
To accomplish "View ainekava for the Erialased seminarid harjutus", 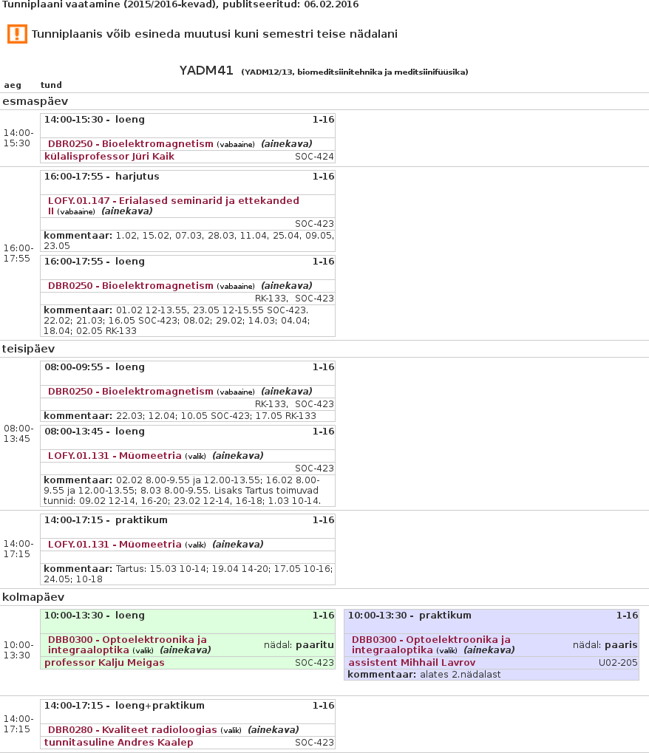I will 126,211.
